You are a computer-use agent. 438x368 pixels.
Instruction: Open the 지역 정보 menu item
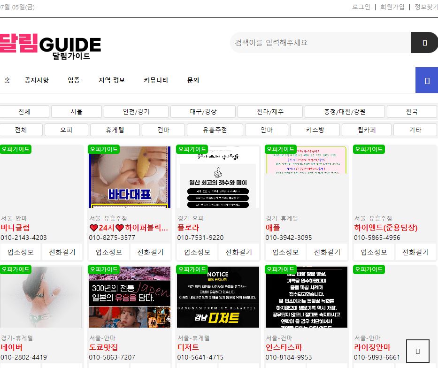click(x=112, y=80)
